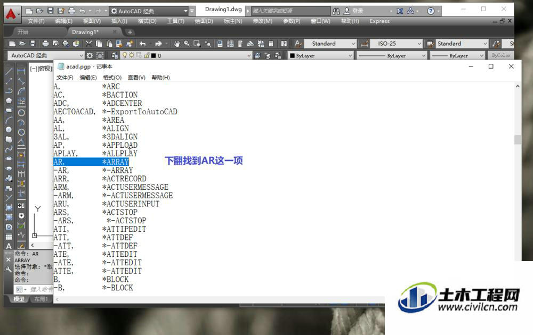Click the Copy icon in standard toolbar
This screenshot has height=335, width=533.
pyautogui.click(x=99, y=44)
